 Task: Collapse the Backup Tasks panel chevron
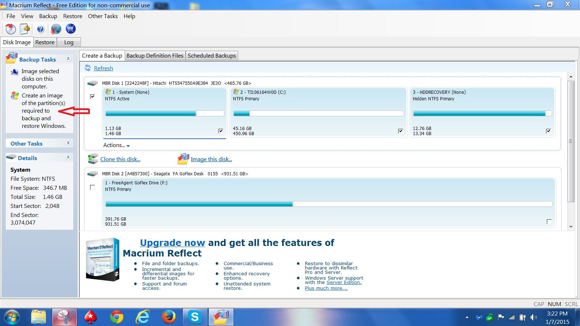pos(68,59)
